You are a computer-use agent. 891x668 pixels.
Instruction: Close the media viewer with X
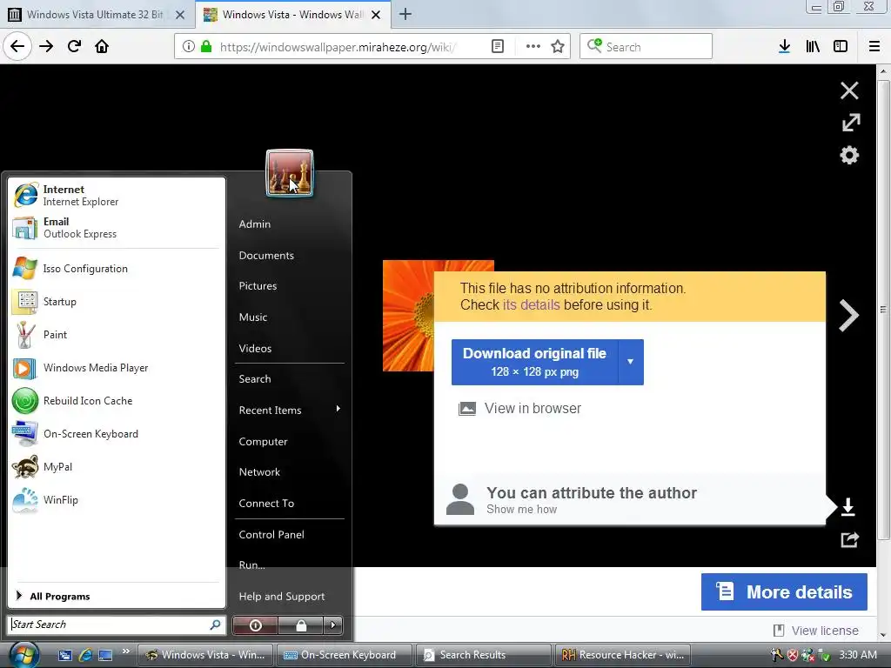coord(849,90)
